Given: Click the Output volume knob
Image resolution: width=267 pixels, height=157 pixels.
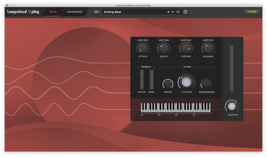Looking at the screenshot, I should pyautogui.click(x=232, y=106).
